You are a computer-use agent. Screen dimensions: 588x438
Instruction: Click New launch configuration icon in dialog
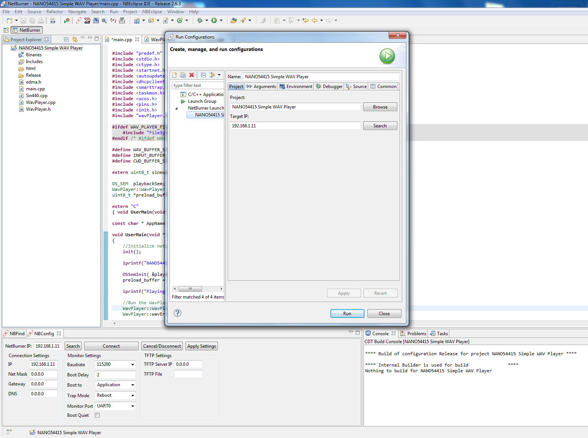pos(174,75)
